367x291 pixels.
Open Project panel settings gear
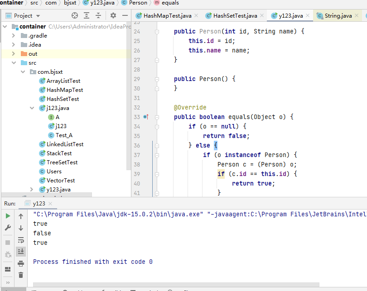click(113, 16)
